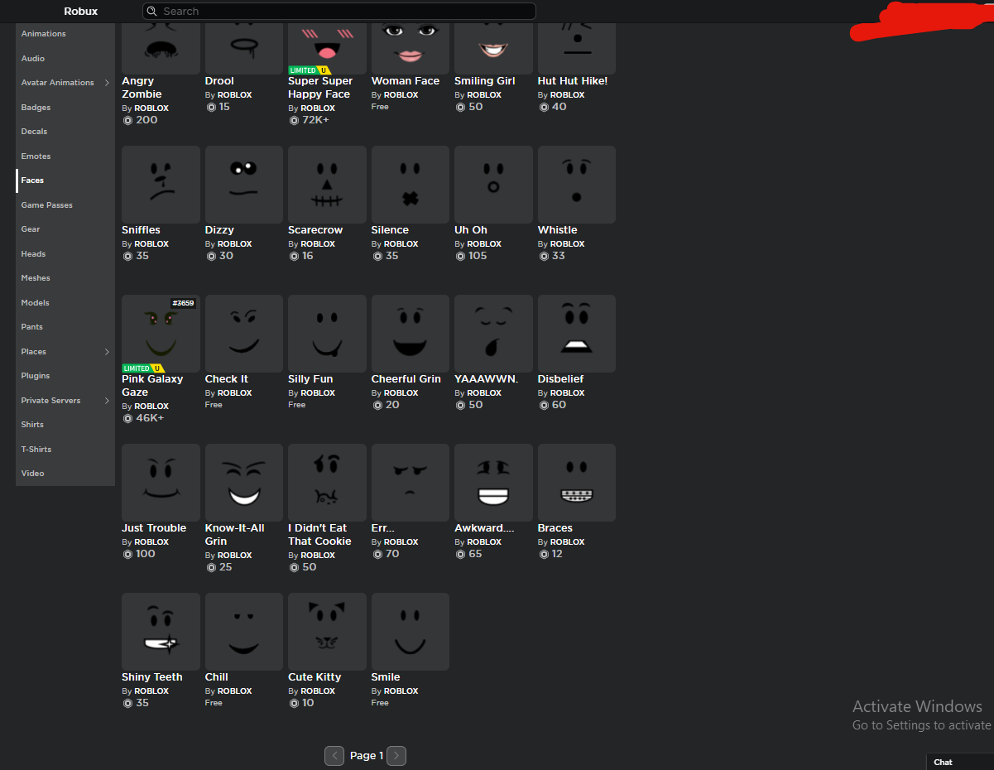
Task: Open the Sniffles face thumbnail
Action: pyautogui.click(x=161, y=185)
